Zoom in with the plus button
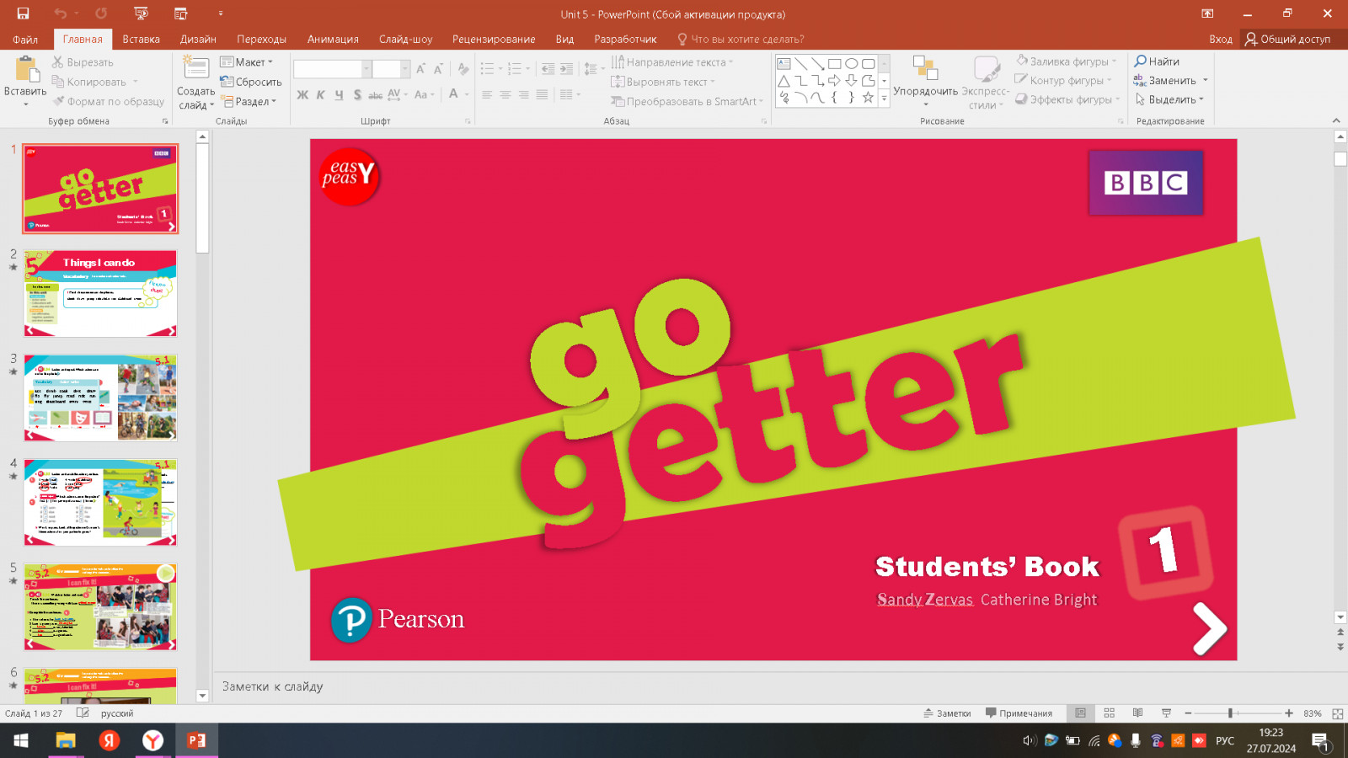The image size is (1348, 758). [x=1288, y=713]
